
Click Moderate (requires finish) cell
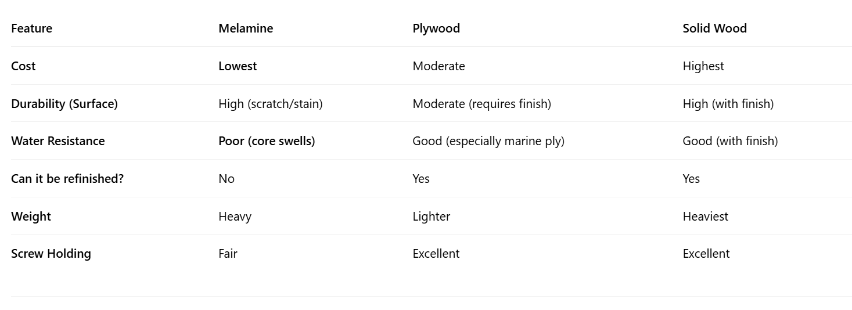pos(481,104)
